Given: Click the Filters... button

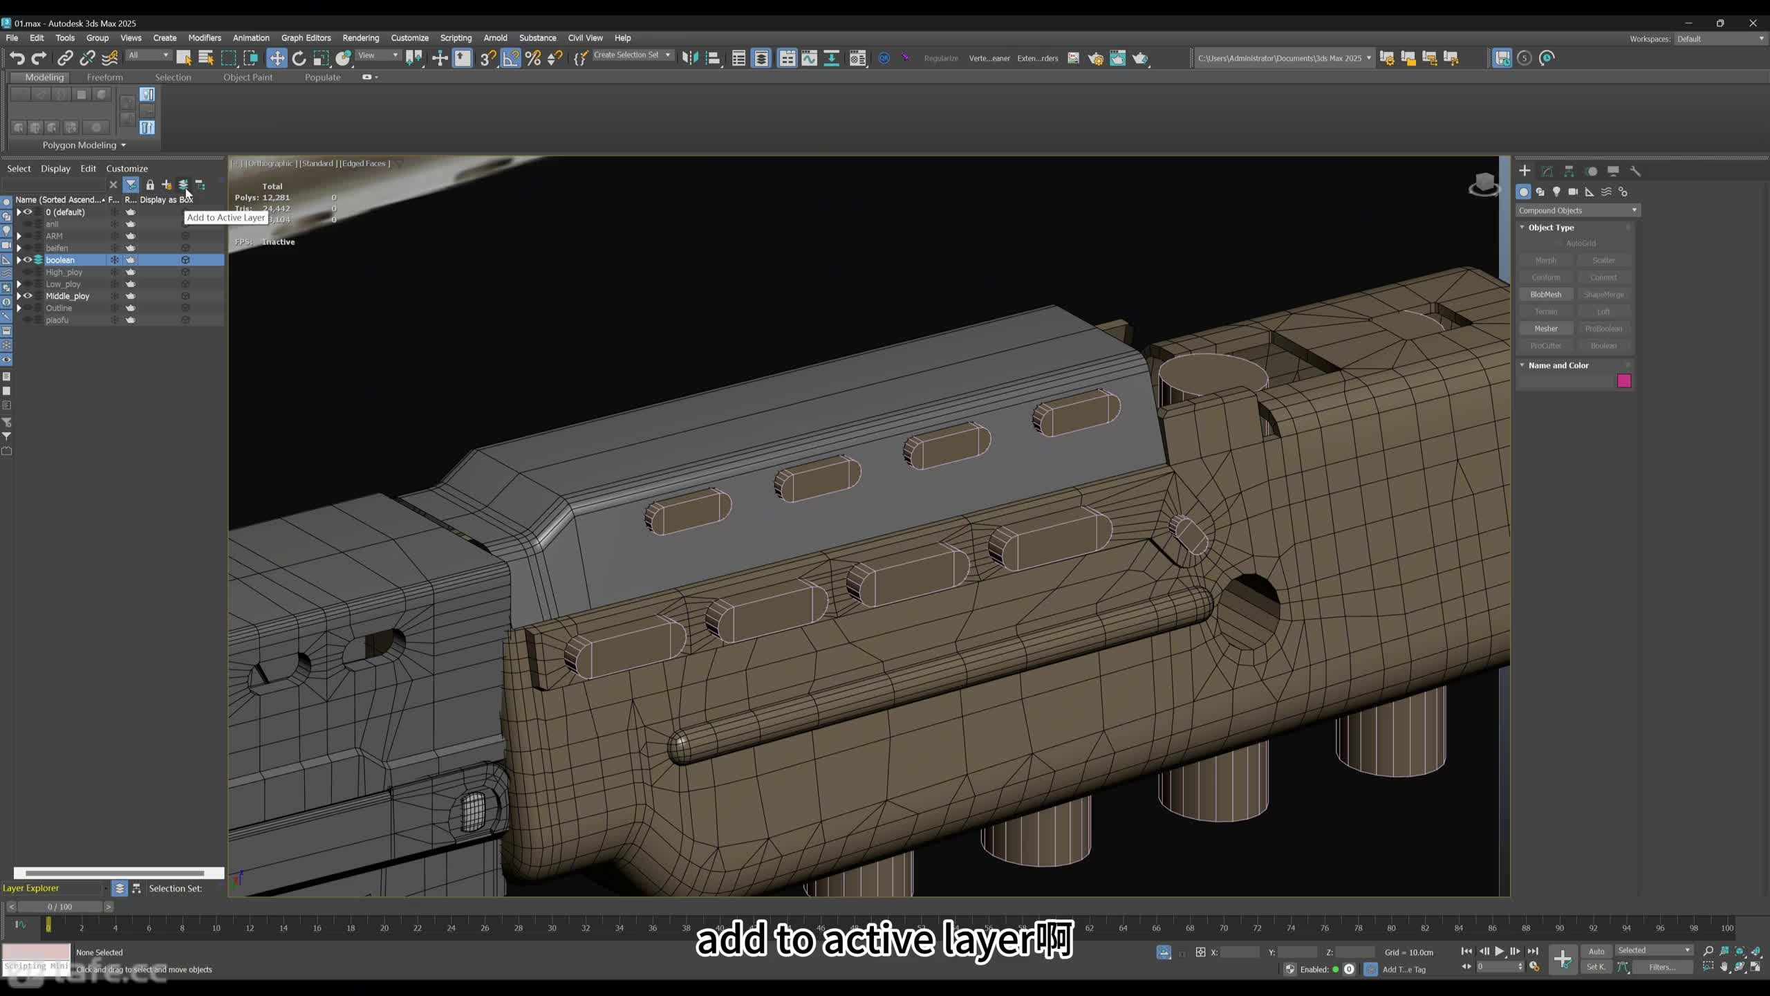Looking at the screenshot, I should pos(1662,967).
